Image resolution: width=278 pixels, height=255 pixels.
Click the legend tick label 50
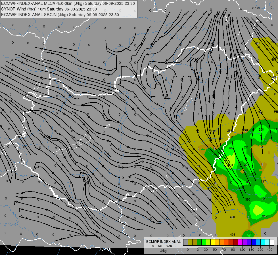point(215,250)
